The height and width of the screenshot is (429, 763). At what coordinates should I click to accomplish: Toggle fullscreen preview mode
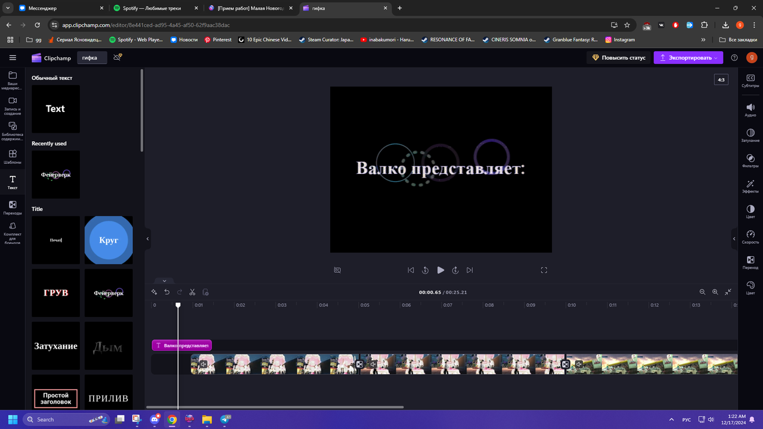pyautogui.click(x=544, y=270)
